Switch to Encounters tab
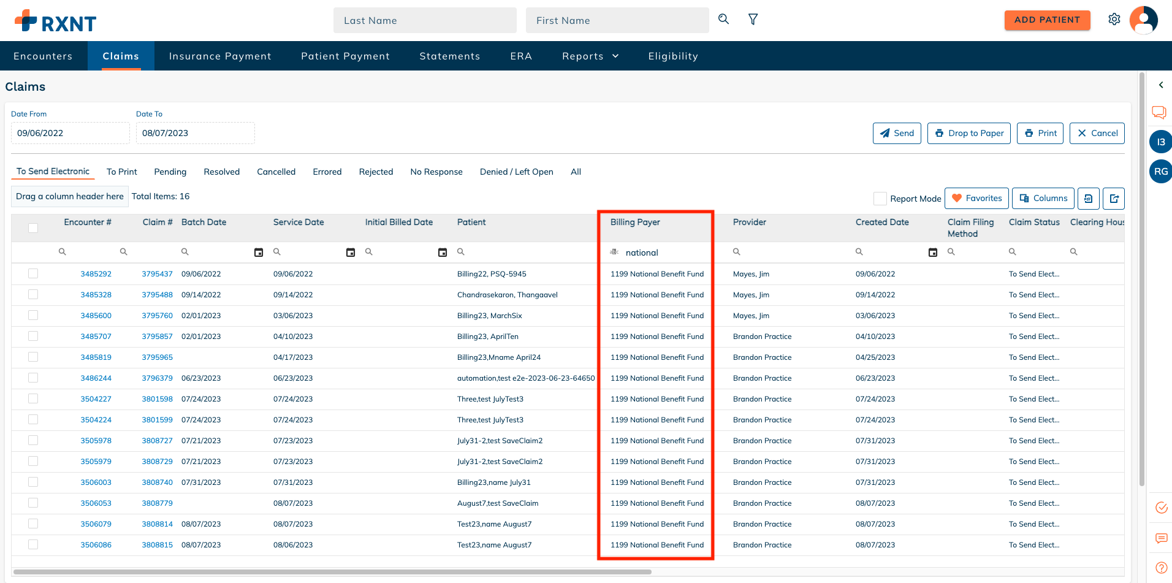Screen dimensions: 1172x583 coord(43,56)
